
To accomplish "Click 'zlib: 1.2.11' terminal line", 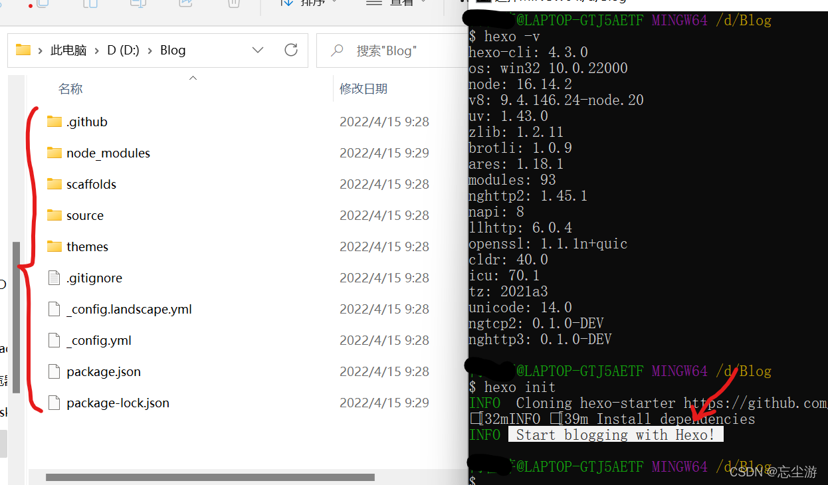I will click(516, 132).
